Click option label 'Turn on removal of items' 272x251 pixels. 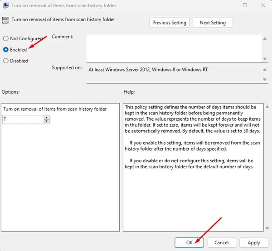point(55,109)
